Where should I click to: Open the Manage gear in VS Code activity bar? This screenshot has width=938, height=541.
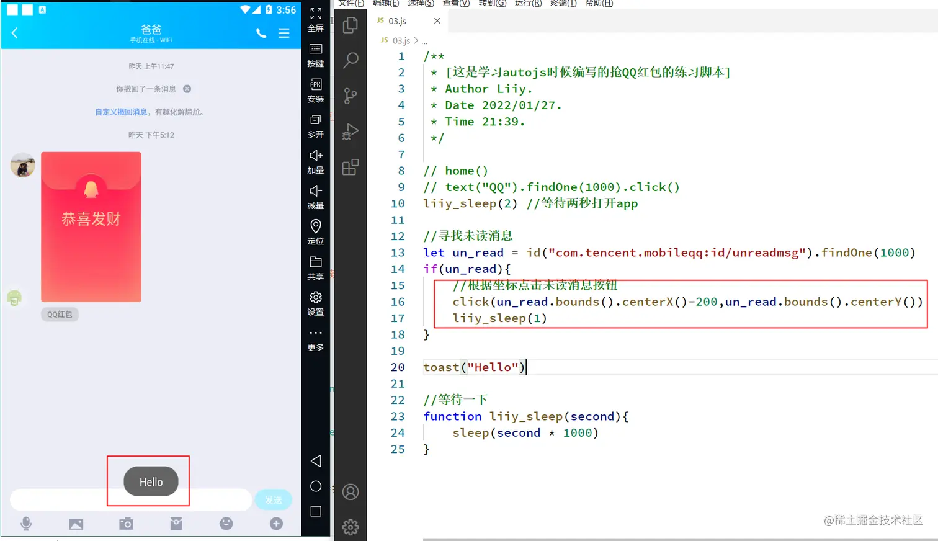351,527
